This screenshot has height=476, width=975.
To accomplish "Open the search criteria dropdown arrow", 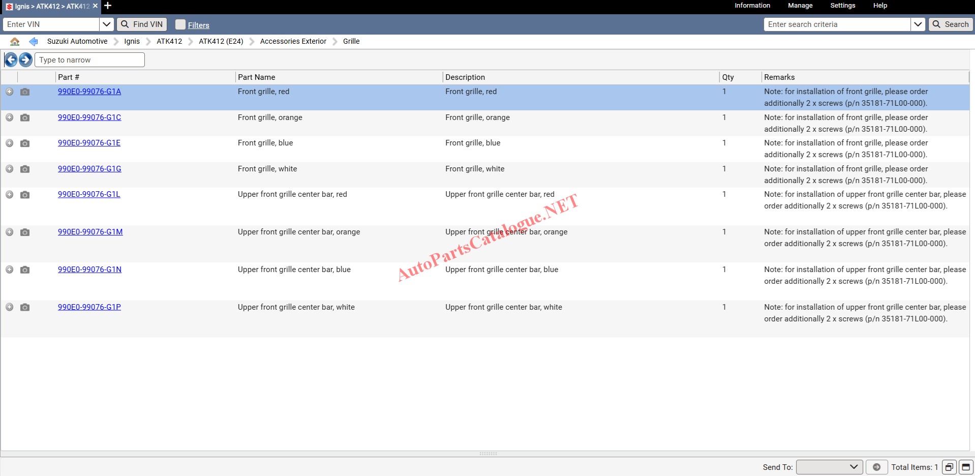I will tap(918, 24).
